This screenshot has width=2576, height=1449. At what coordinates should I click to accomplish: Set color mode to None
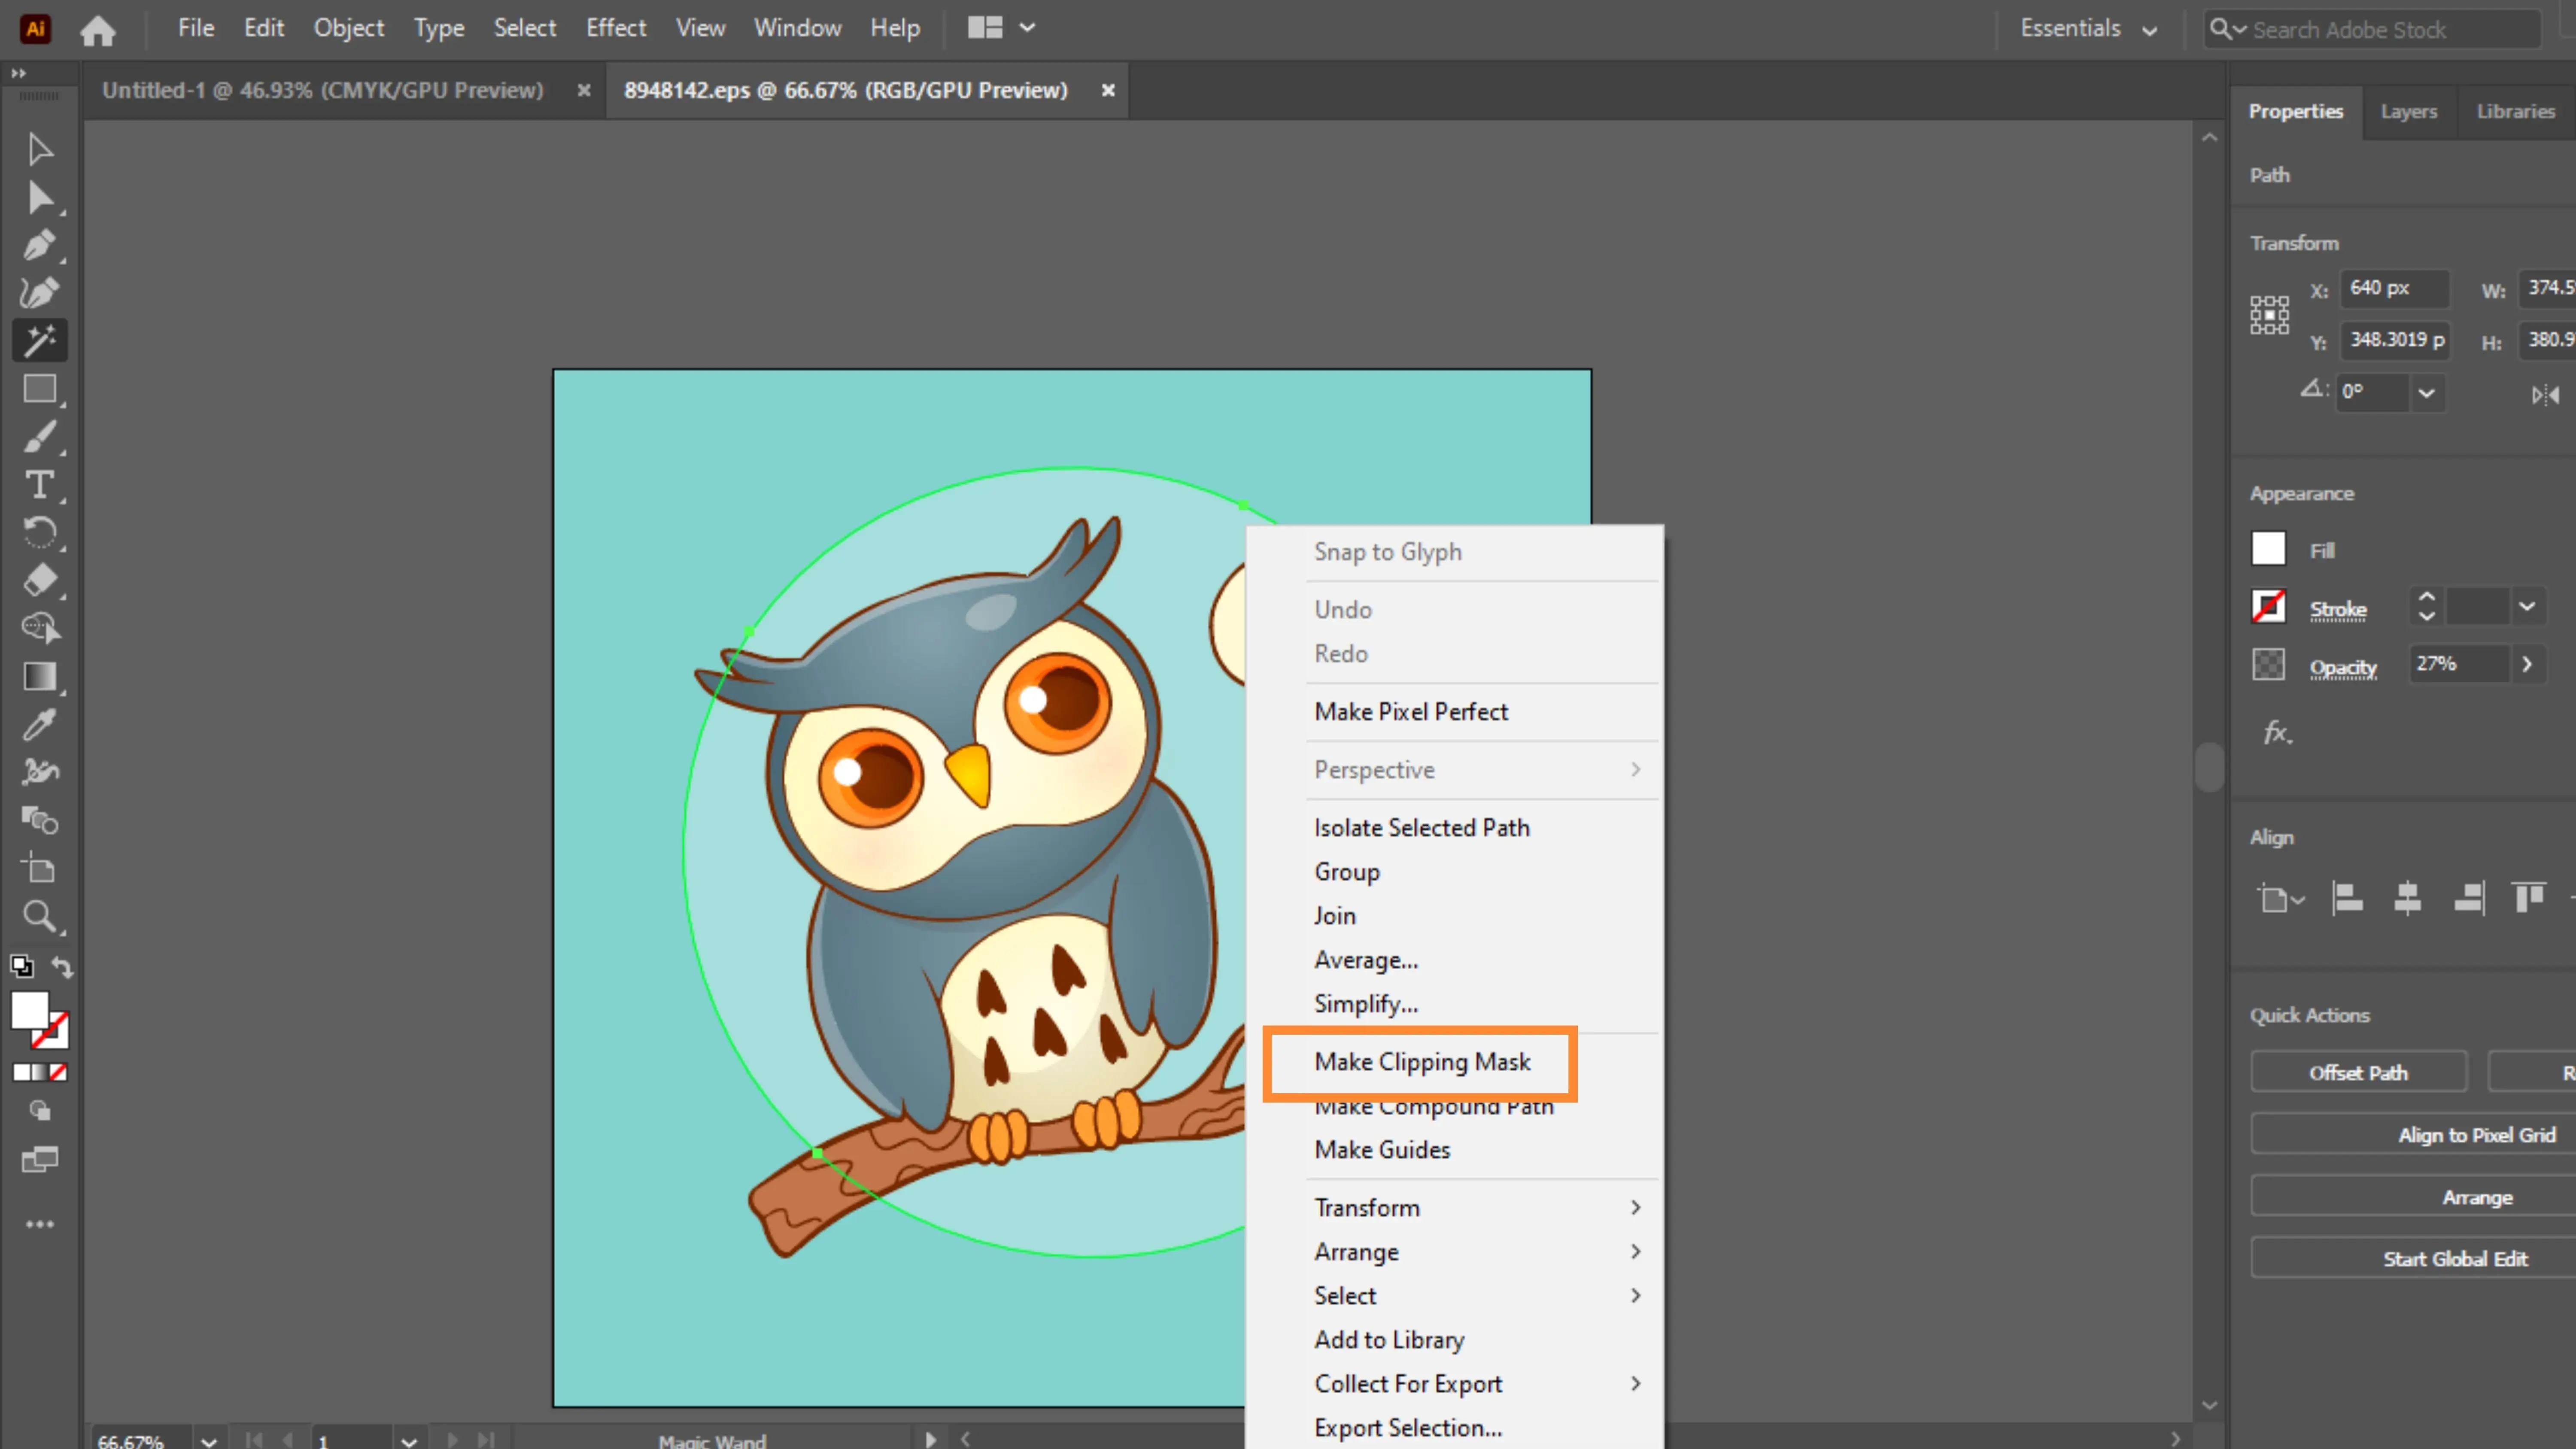coord(59,1072)
